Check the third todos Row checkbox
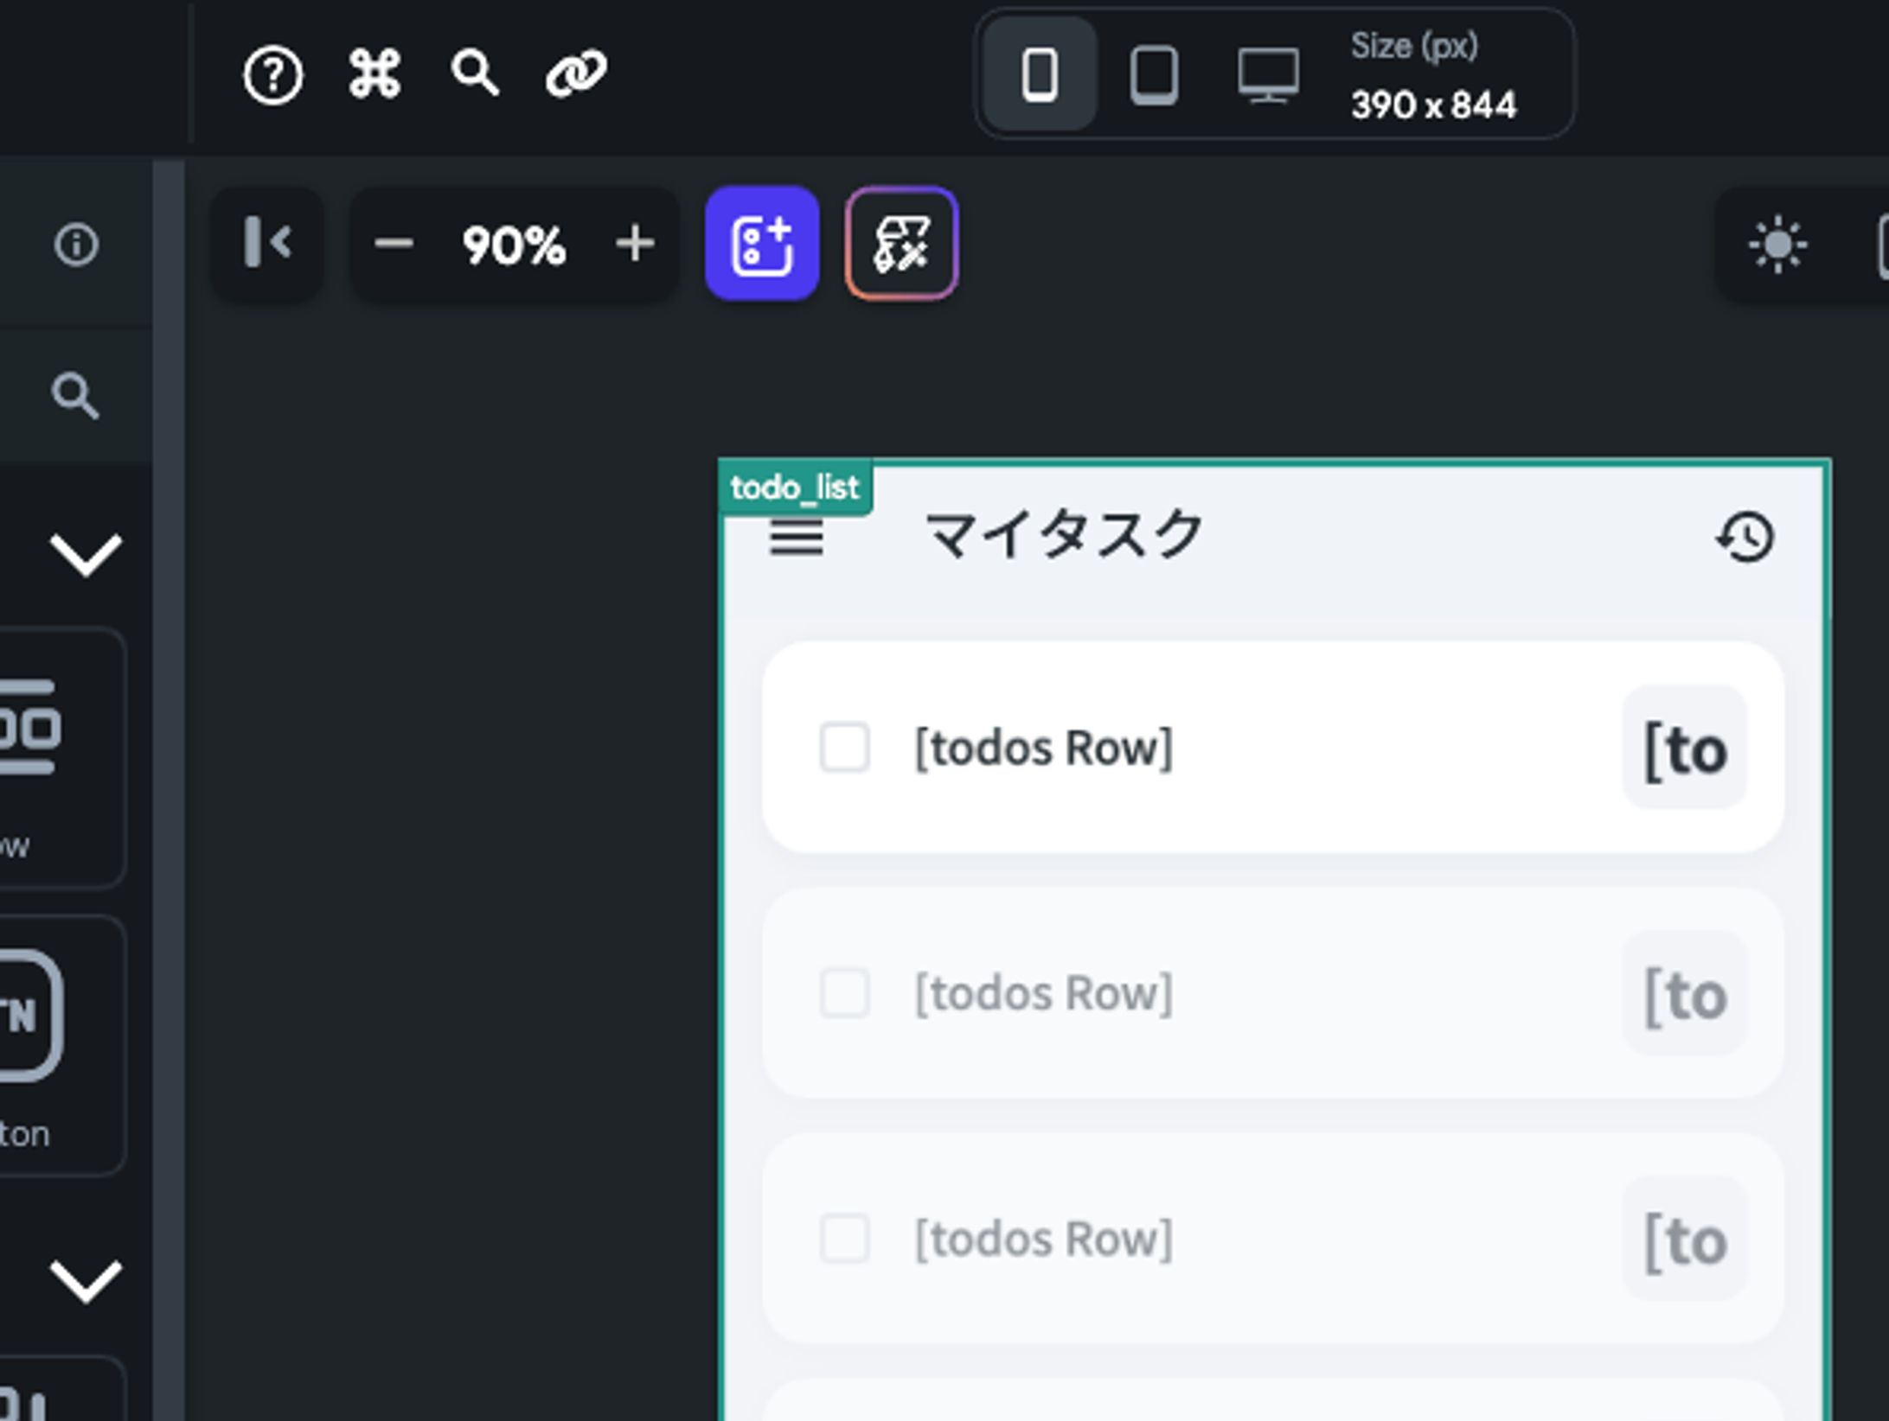 [x=844, y=1238]
